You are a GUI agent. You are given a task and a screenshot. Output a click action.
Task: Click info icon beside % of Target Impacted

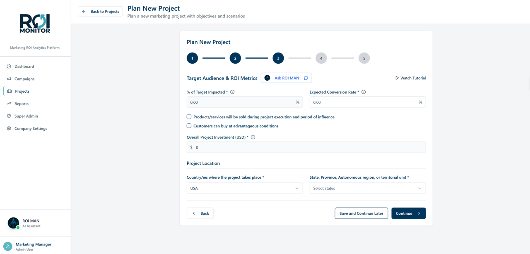(232, 92)
